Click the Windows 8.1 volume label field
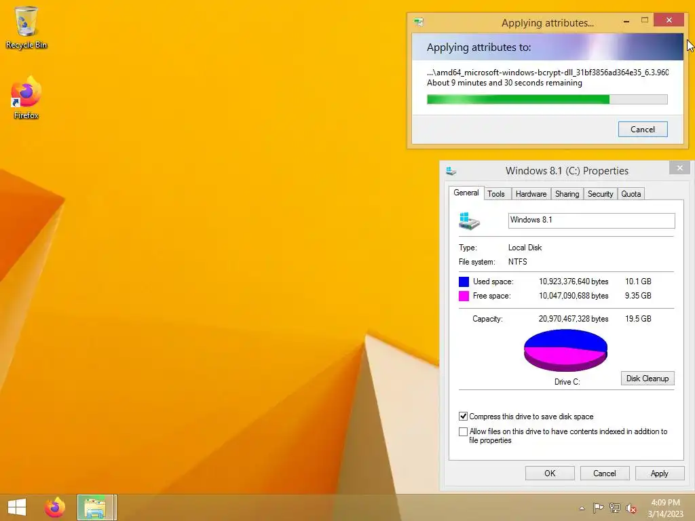This screenshot has height=521, width=695. [x=591, y=220]
